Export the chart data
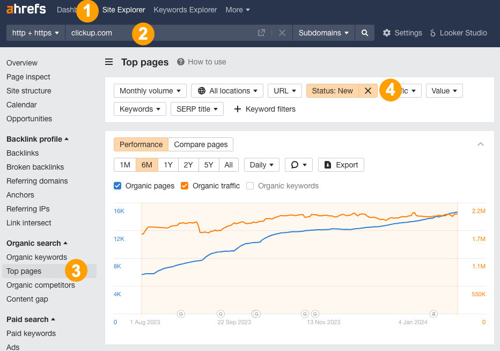Viewport: 500px width, 351px height. 341,164
